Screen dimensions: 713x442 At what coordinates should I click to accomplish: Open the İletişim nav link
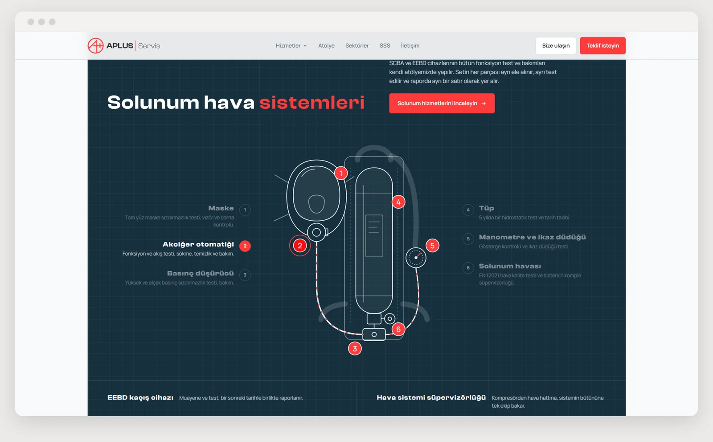pyautogui.click(x=410, y=45)
